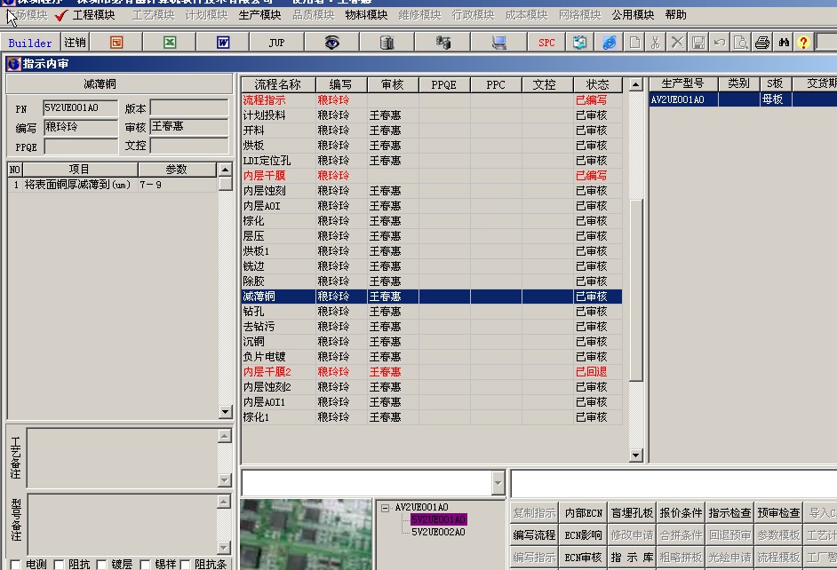
Task: Click the 编写流程 button
Action: [x=534, y=534]
